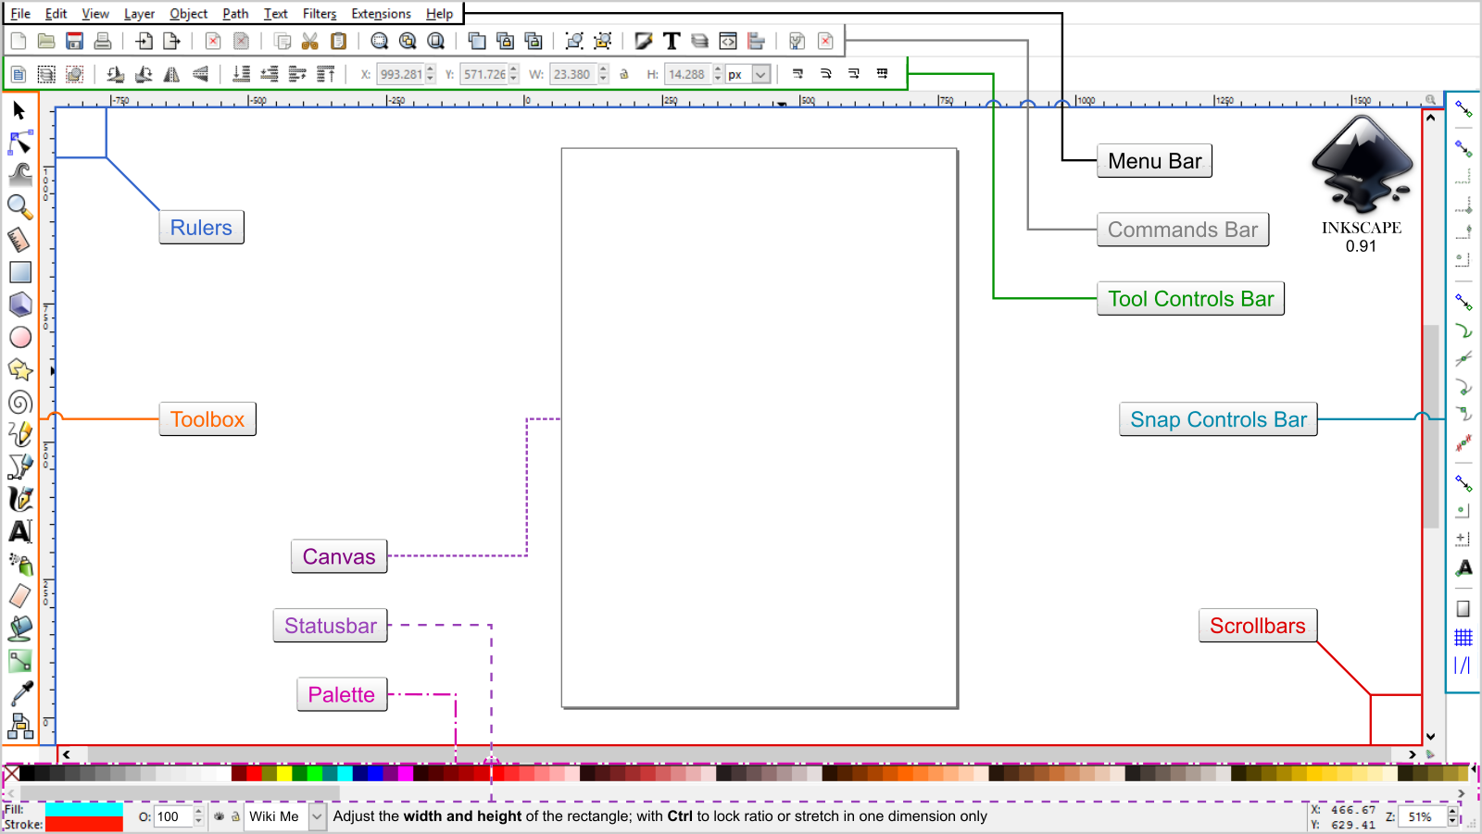Click the W width input field

573,74
